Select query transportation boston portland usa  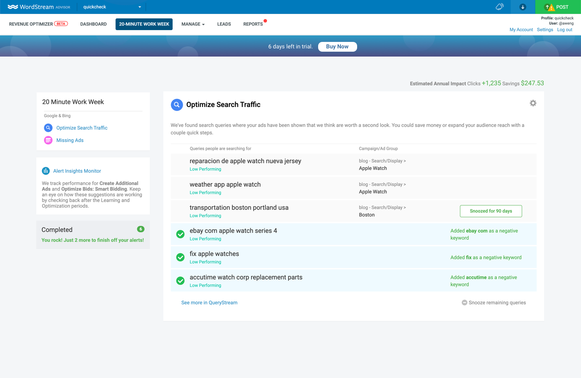click(239, 208)
